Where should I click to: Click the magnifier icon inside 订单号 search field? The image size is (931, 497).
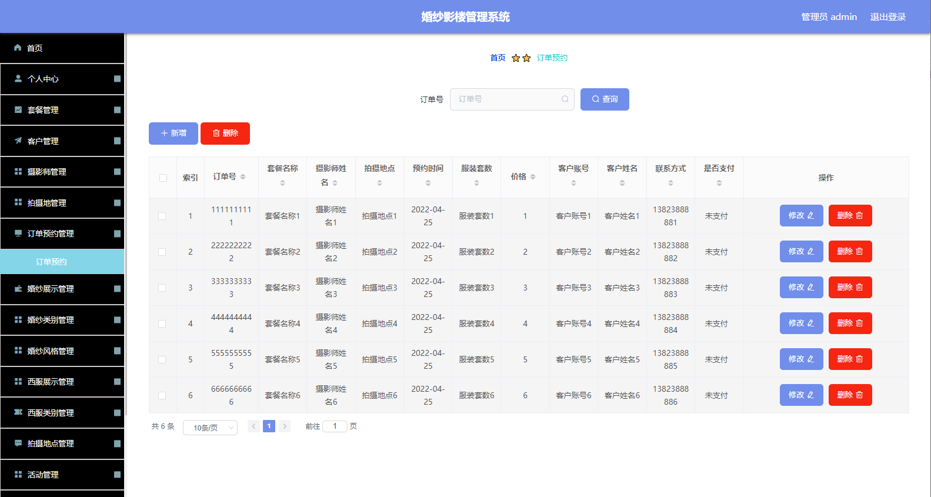click(x=565, y=99)
